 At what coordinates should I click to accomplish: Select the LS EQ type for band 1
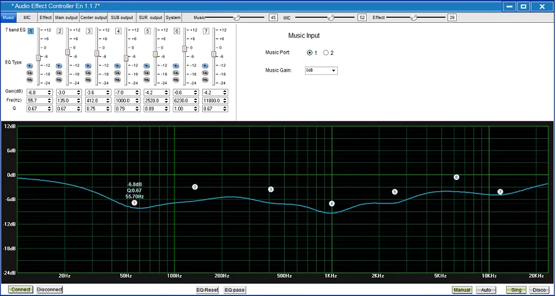coord(29,72)
